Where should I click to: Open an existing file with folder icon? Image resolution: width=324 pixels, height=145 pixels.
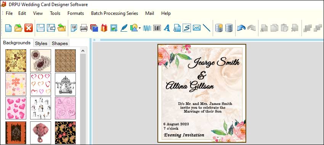(x=18, y=28)
